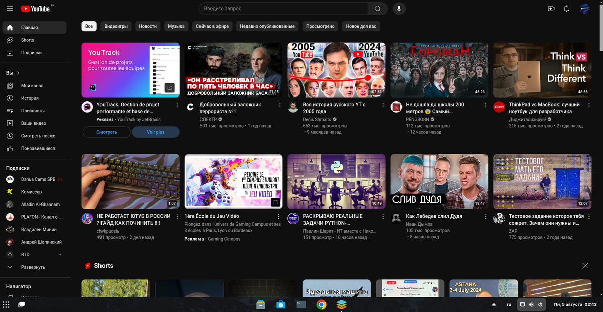Click the search input field
Image resolution: width=603 pixels, height=312 pixels.
coord(283,9)
